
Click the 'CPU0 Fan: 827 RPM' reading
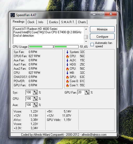coord(27,56)
